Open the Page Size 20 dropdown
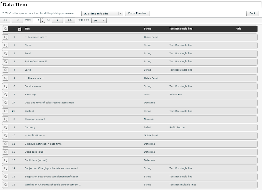The height and width of the screenshot is (190, 262). pos(99,20)
